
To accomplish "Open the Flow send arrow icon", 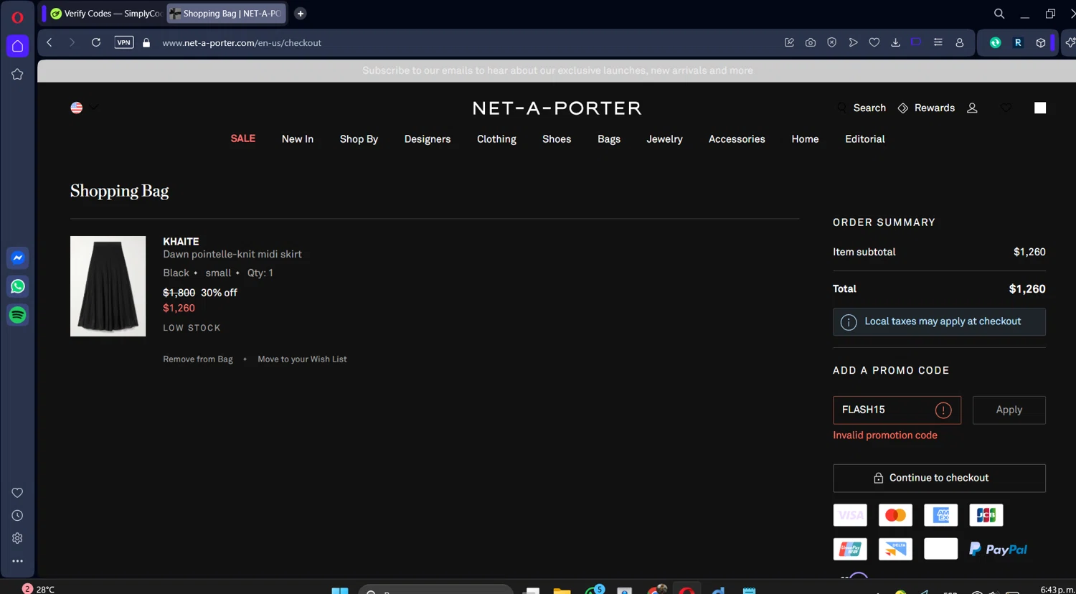I will [x=853, y=43].
